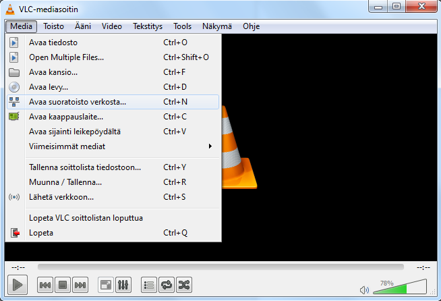Click the disc icon beside Avaa levy
Screen dimensions: 441x301
click(14, 87)
